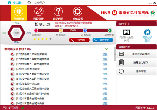Screen dimensions: 157x110
Task: Click step 3 证书检测 circle marker
Action: (x=85, y=30)
